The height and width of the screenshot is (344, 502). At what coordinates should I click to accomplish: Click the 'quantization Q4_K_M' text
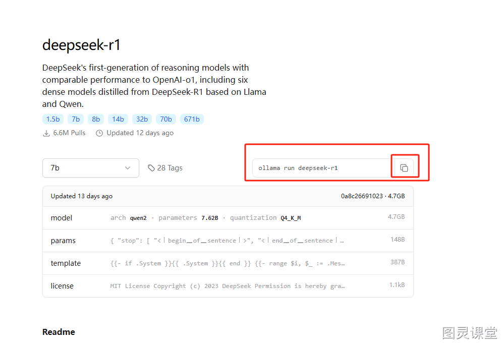point(265,218)
